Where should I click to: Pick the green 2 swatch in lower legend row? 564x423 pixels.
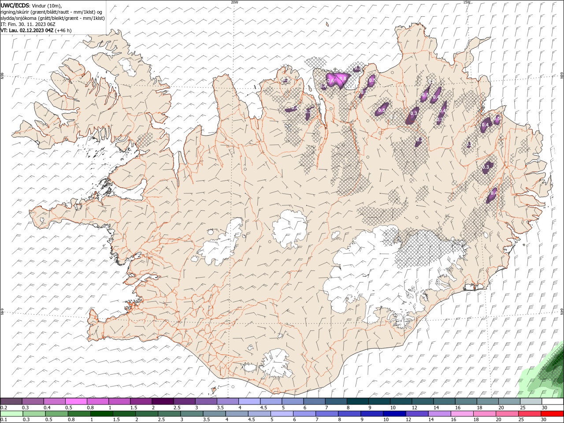point(147,414)
